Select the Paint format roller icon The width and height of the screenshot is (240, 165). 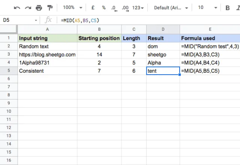coord(50,7)
